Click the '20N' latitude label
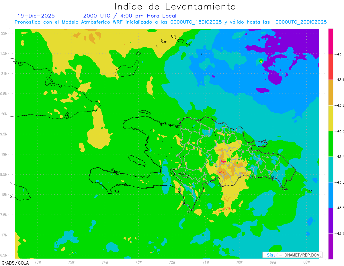Image resolution: width=344 pixels, height=266 pixels. [5, 114]
